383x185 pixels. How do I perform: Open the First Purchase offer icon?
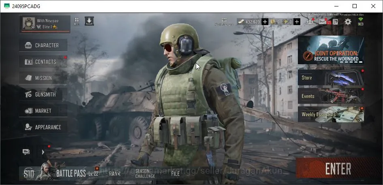click(224, 22)
